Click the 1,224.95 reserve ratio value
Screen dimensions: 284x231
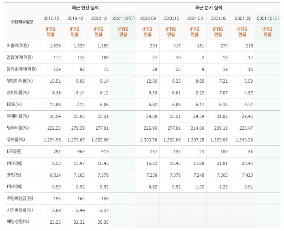(52, 140)
